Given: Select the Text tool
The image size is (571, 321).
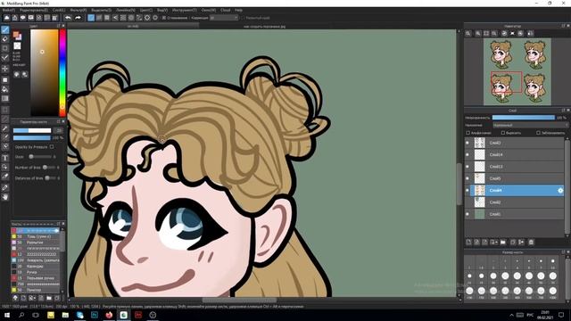Looking at the screenshot, I should (5, 158).
